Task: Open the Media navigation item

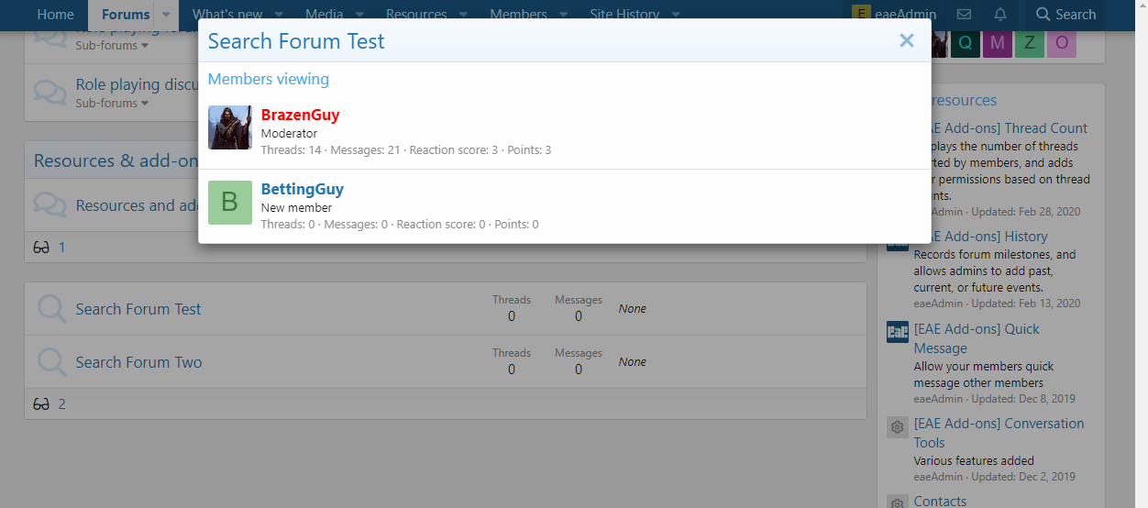Action: coord(325,15)
